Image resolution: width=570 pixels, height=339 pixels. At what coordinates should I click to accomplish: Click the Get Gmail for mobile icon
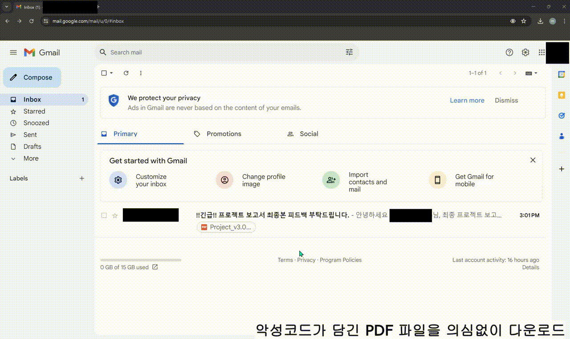[x=437, y=180]
